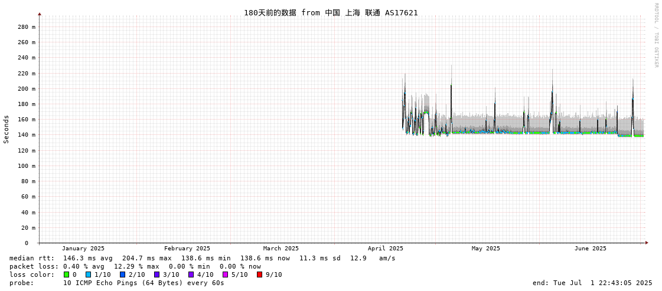Click the 12.9 am/s value

(373, 258)
